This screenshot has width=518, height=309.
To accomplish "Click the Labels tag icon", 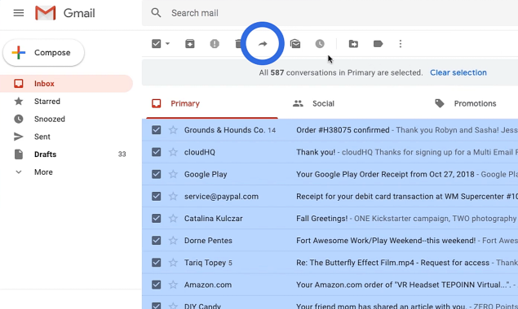I will pyautogui.click(x=378, y=44).
